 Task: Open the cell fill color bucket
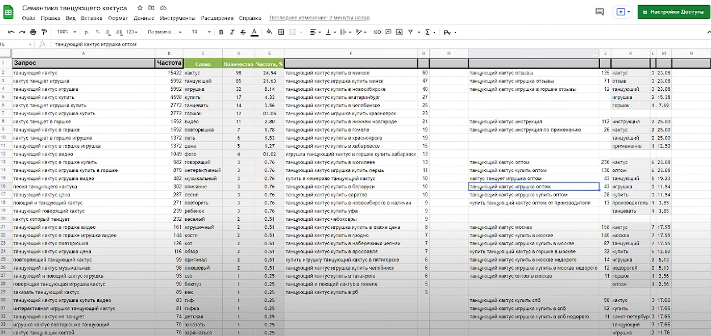[269, 32]
